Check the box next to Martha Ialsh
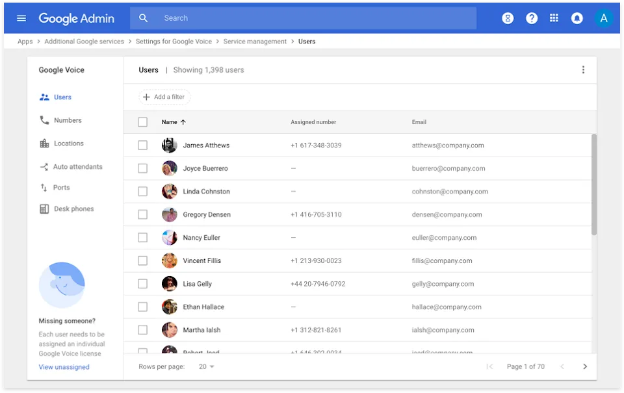 pos(142,329)
